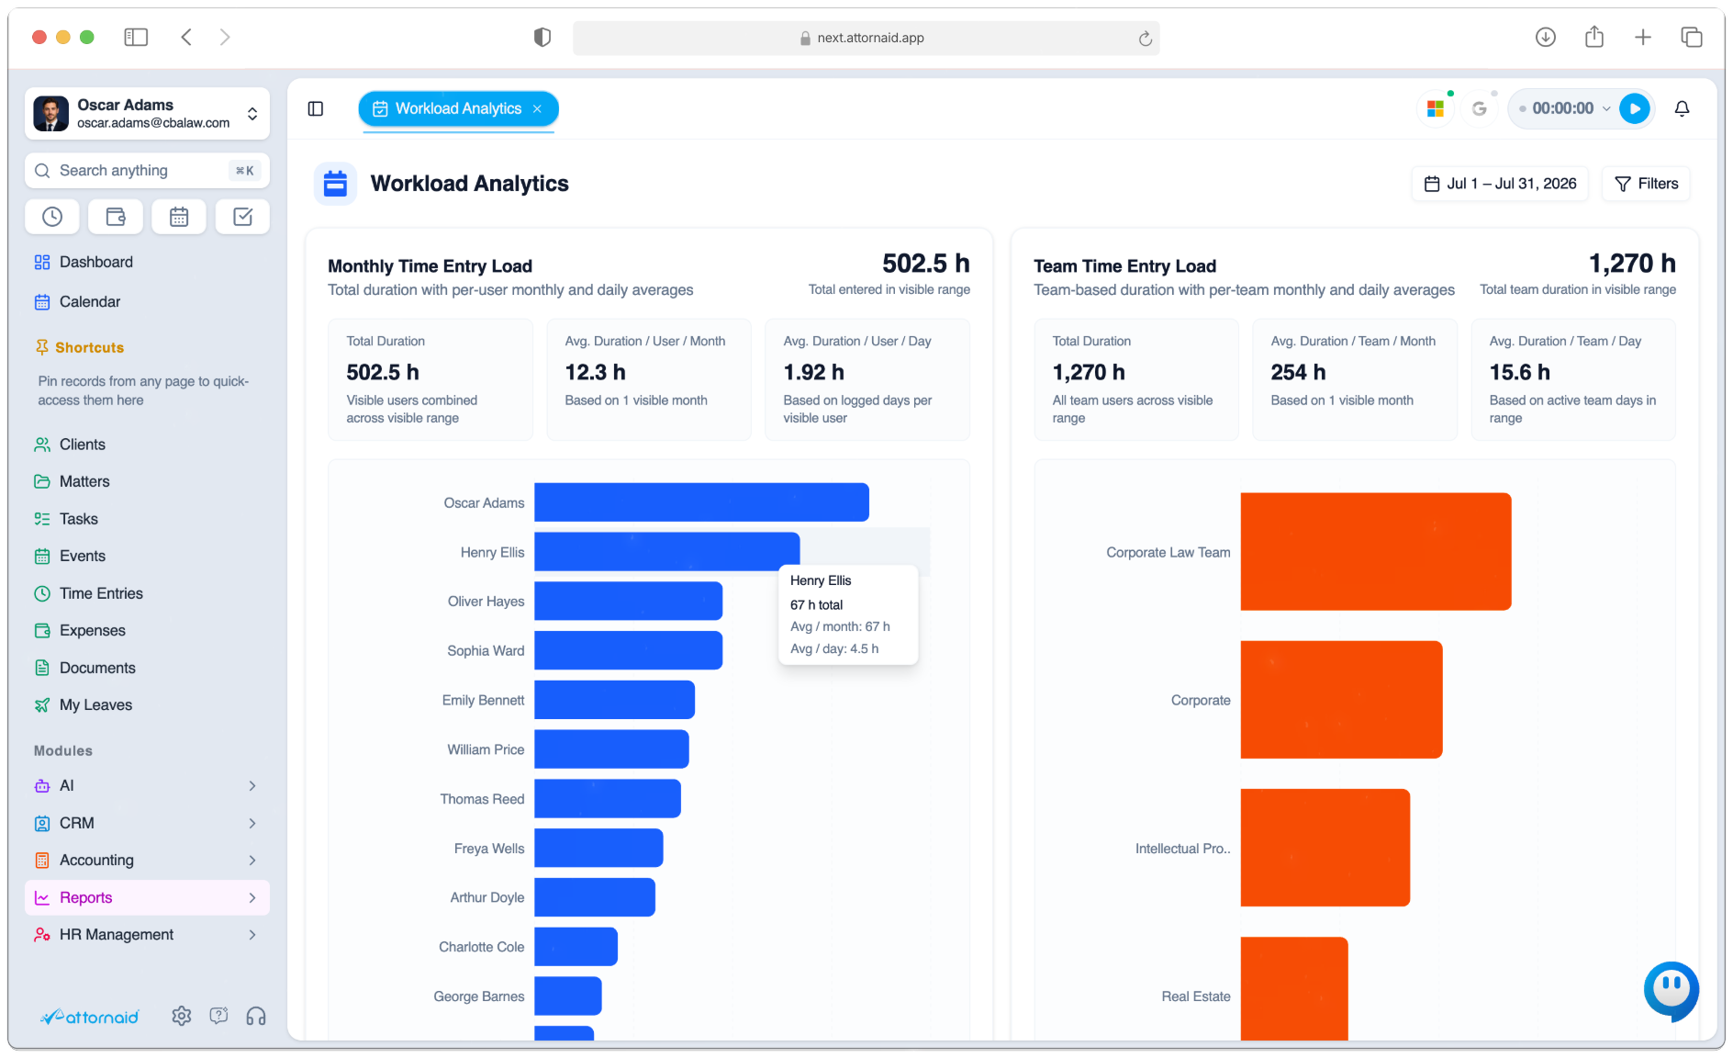Start the timer with play button

[1634, 108]
